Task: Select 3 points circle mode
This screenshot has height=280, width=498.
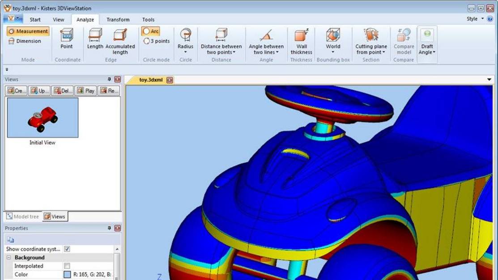Action: (156, 41)
